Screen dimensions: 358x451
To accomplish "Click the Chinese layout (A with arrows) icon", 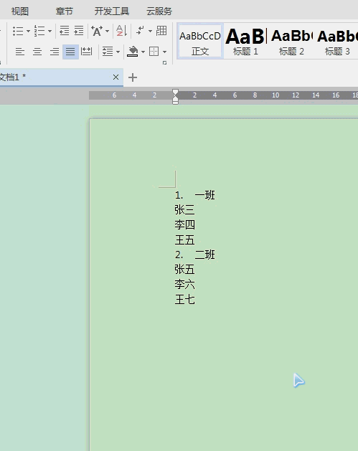I will [x=97, y=31].
